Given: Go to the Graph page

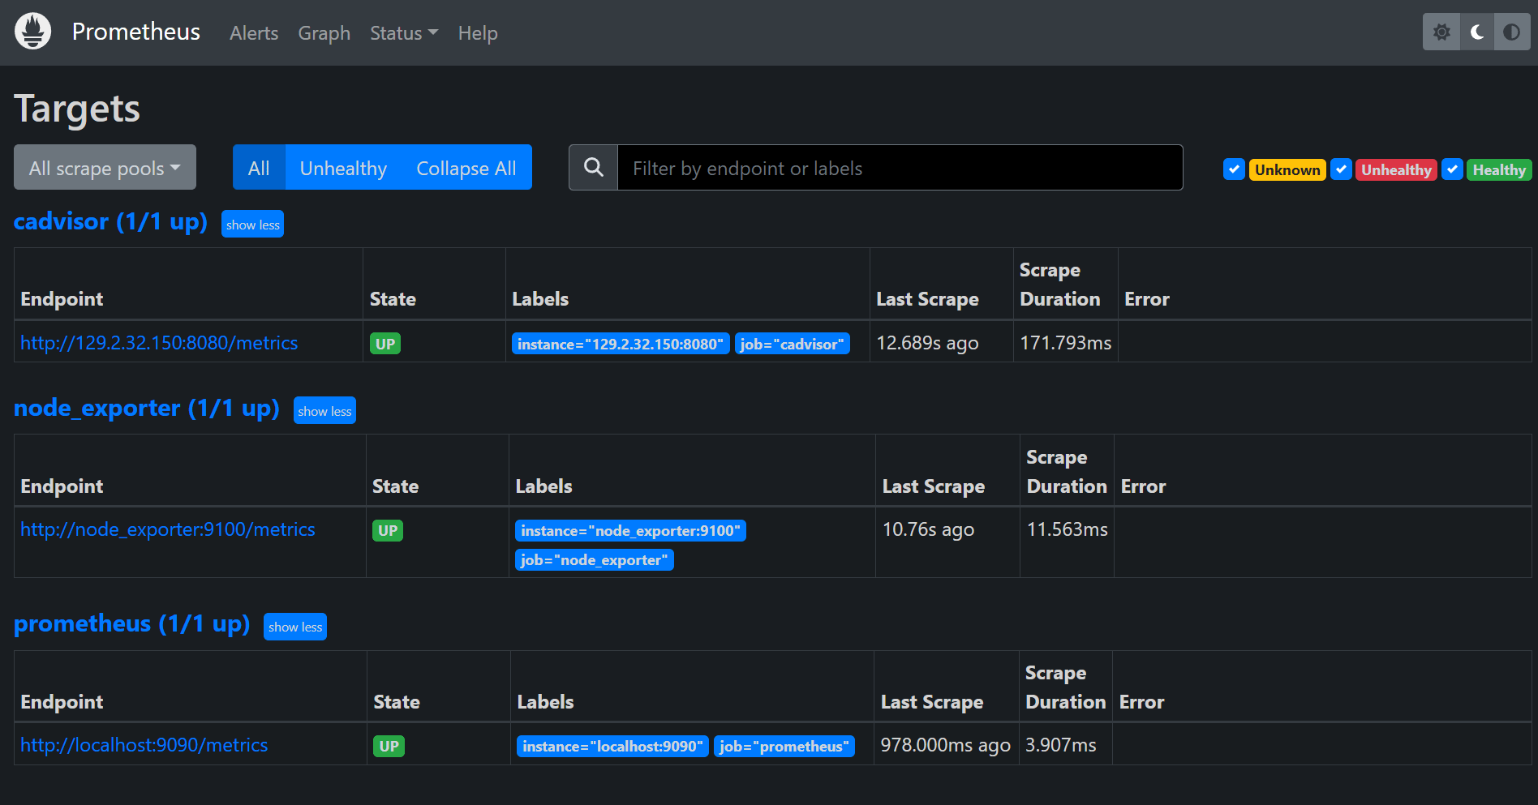Looking at the screenshot, I should click(x=324, y=33).
